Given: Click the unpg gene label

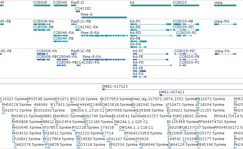Looking at the screenshot, I should tap(218, 3).
